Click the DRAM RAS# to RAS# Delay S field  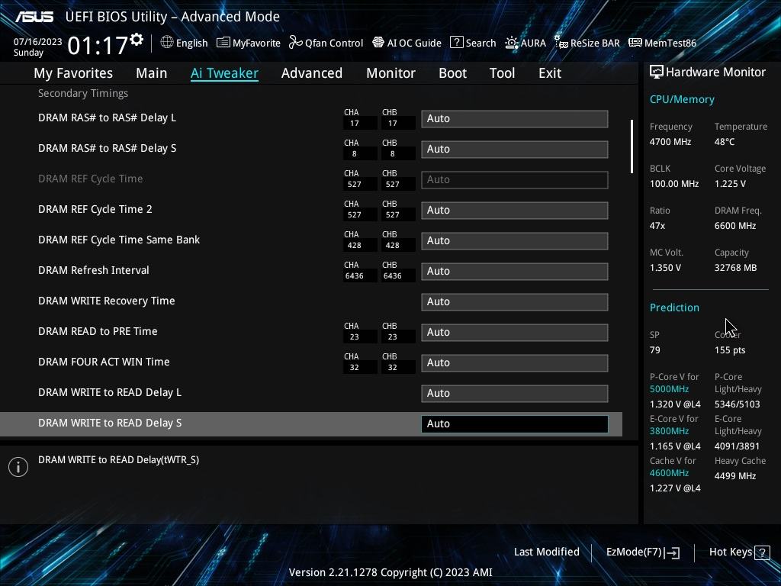(515, 149)
